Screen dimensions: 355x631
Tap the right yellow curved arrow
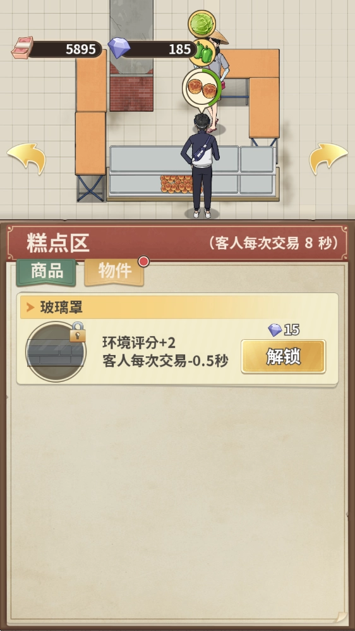click(x=328, y=158)
